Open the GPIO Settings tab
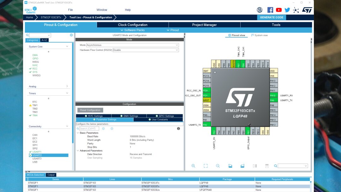The width and height of the screenshot is (341, 192). [x=165, y=116]
